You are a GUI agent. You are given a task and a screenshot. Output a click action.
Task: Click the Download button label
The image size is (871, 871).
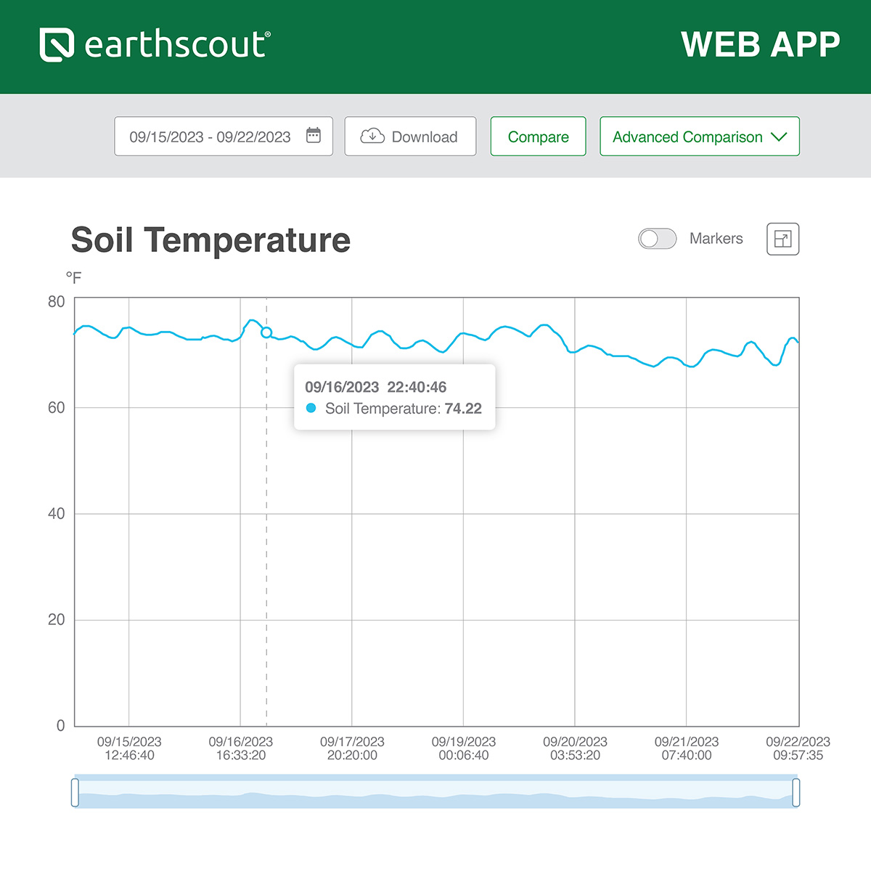click(425, 136)
